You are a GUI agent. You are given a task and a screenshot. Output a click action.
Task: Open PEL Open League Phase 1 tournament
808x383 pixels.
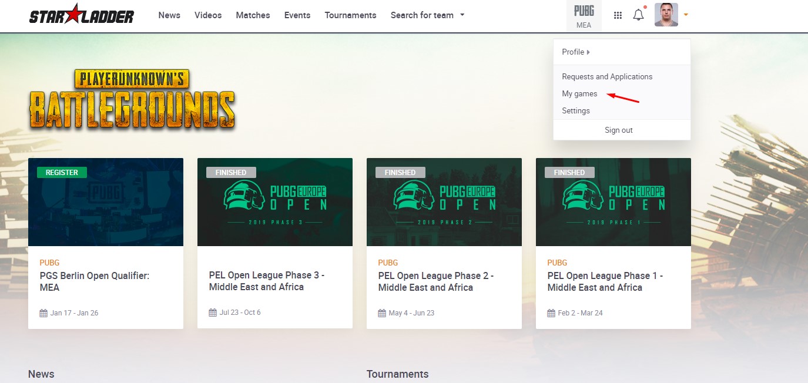pos(605,281)
